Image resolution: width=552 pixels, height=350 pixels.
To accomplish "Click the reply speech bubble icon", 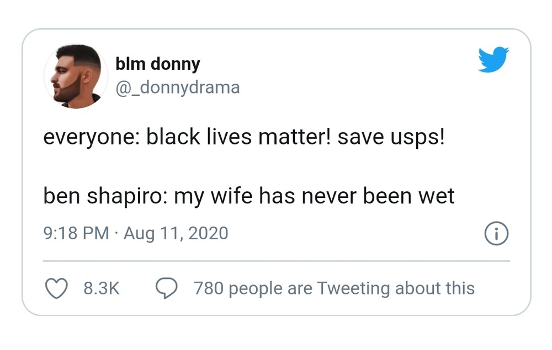I will 166,288.
